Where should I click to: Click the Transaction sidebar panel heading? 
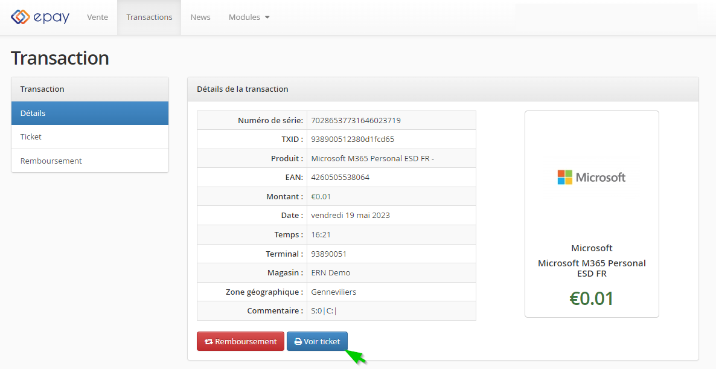[90, 89]
